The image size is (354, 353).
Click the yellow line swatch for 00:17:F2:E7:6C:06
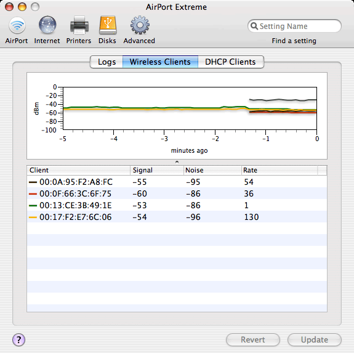pos(33,217)
